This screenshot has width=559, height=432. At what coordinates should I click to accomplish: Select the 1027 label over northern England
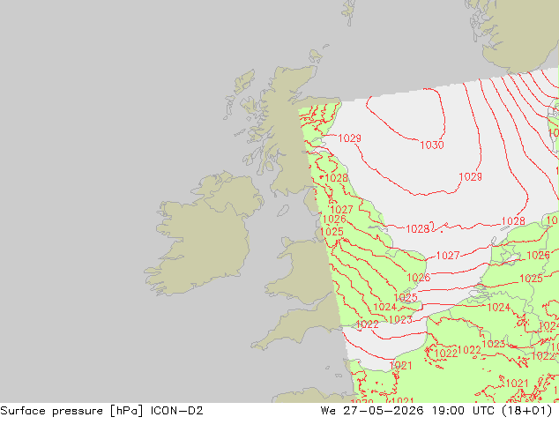pos(341,209)
